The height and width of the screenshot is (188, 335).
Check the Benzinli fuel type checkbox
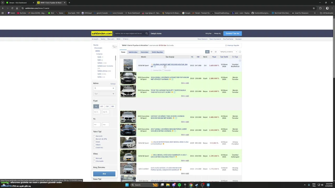pos(94,136)
